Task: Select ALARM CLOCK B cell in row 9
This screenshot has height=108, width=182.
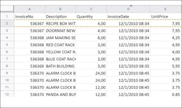Action: pos(60,73)
